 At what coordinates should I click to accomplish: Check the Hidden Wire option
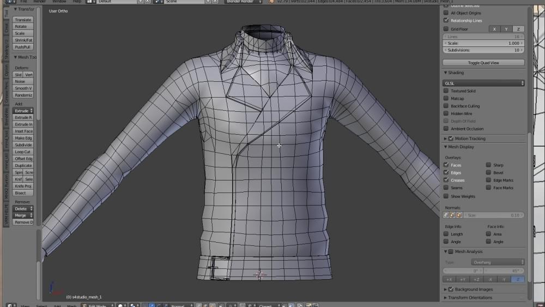(x=446, y=113)
